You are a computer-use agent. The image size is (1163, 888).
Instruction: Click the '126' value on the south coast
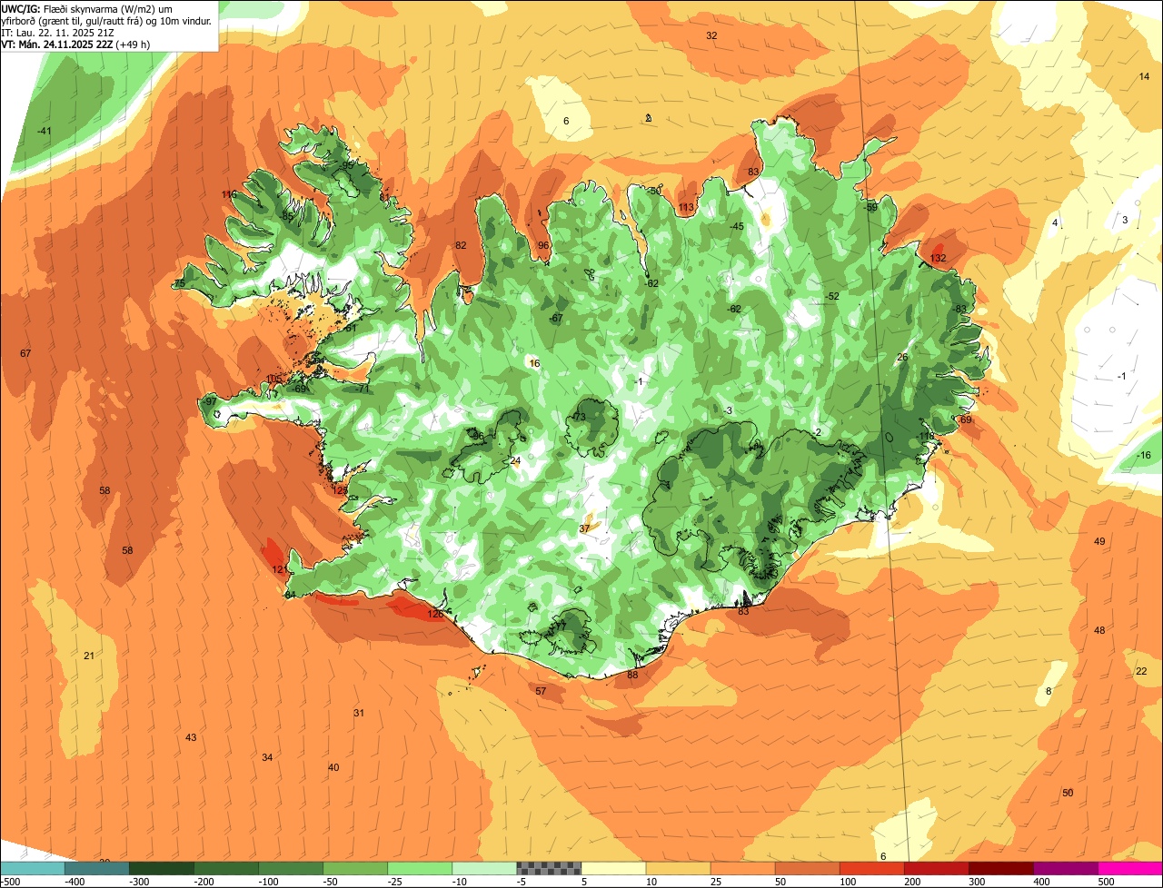point(435,615)
